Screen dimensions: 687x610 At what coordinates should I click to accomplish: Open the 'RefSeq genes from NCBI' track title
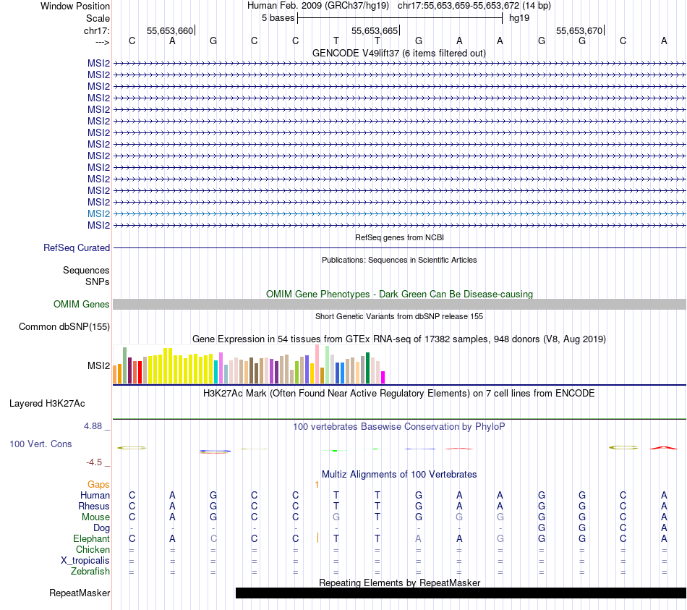click(x=399, y=237)
